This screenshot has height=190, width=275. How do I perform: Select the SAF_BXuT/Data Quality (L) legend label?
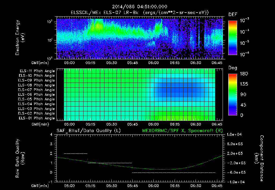pos(89,131)
